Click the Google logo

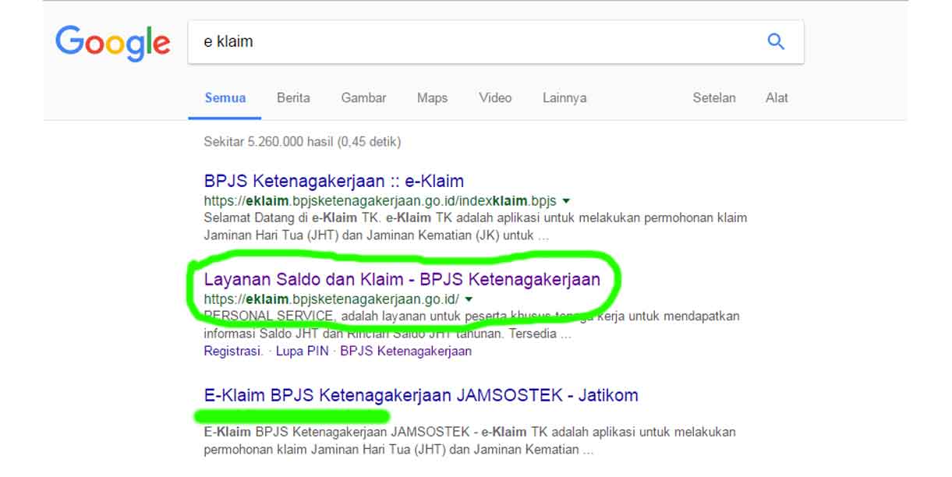click(113, 43)
